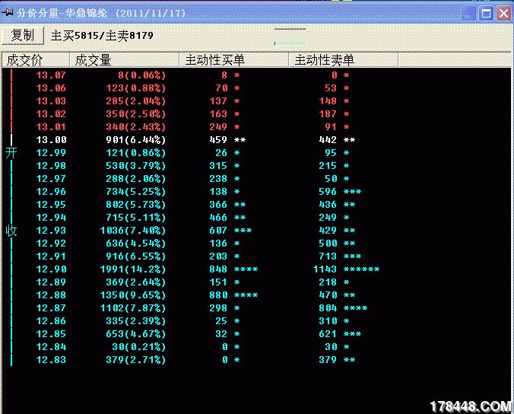Select the price 12.83 cell
Viewport: 514px width, 414px height.
51,360
